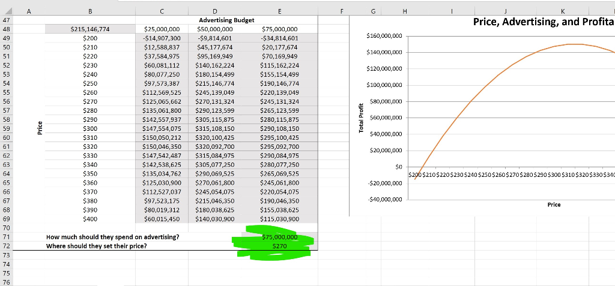Click the $320,100,425 cell
The height and width of the screenshot is (286, 615).
tap(214, 137)
